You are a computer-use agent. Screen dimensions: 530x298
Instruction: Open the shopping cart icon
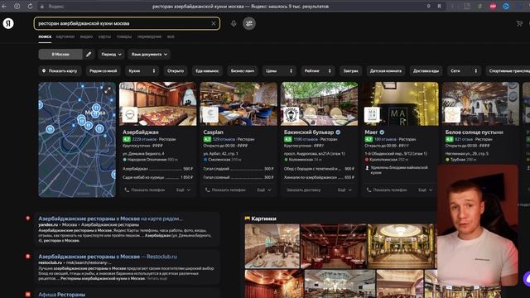[x=519, y=23]
